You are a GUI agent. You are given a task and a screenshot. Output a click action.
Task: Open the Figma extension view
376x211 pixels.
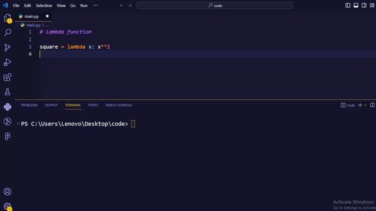click(8, 137)
